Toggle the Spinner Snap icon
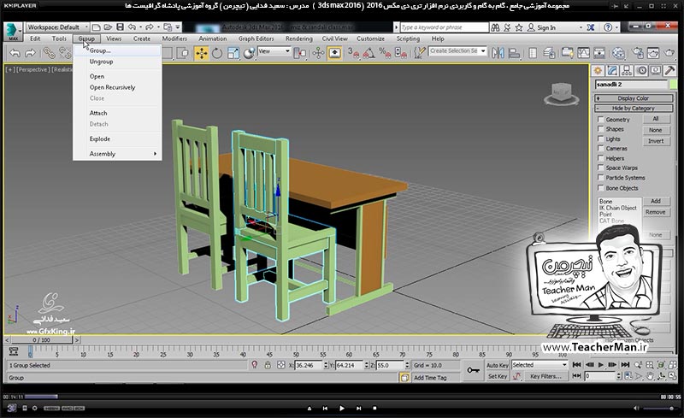The height and width of the screenshot is (418, 684). pyautogui.click(x=400, y=53)
